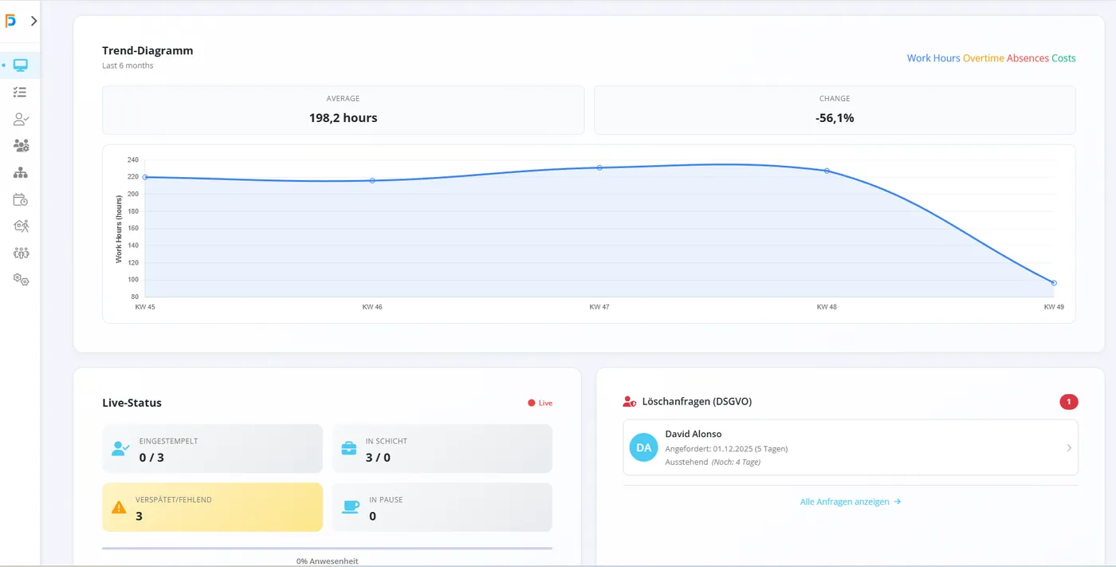The image size is (1116, 567).
Task: Toggle the Absences series visibility
Action: pos(1027,57)
